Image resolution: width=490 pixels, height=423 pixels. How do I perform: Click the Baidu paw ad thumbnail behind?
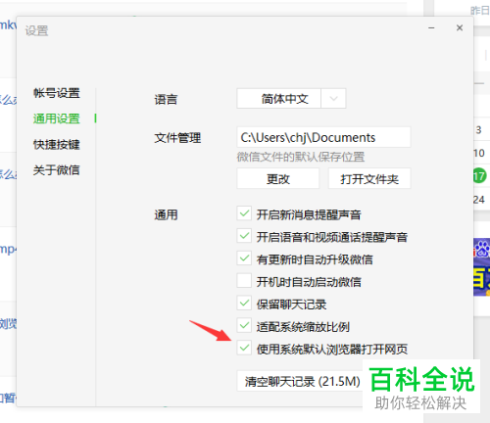coord(482,266)
